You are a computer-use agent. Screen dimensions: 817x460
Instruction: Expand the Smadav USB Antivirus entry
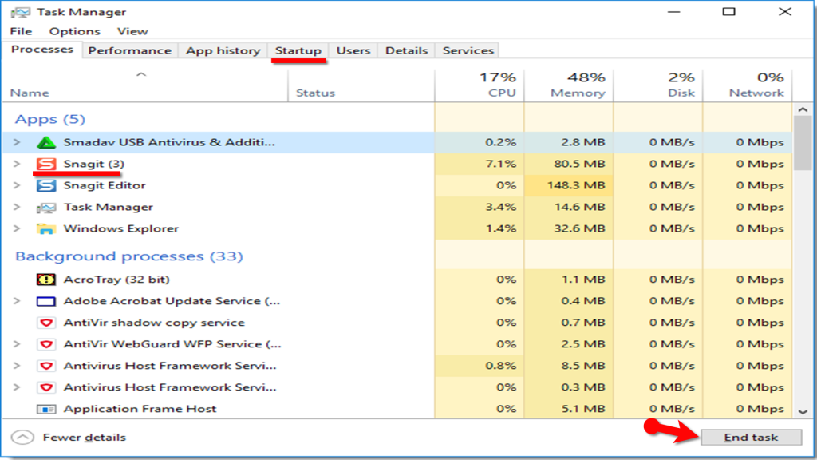pyautogui.click(x=16, y=142)
